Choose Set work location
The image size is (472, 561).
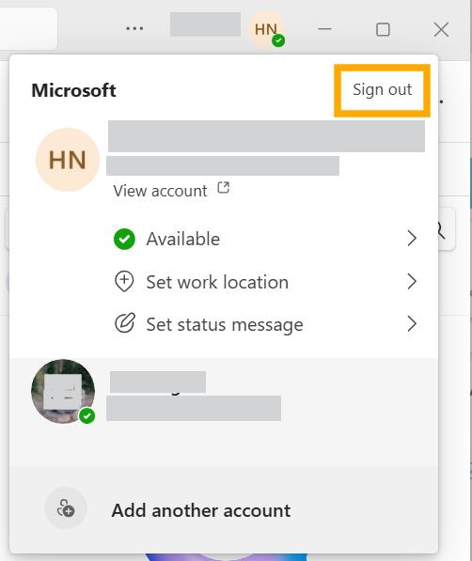(265, 282)
